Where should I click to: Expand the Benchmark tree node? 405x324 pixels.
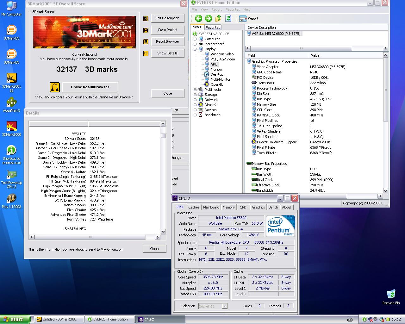click(195, 115)
